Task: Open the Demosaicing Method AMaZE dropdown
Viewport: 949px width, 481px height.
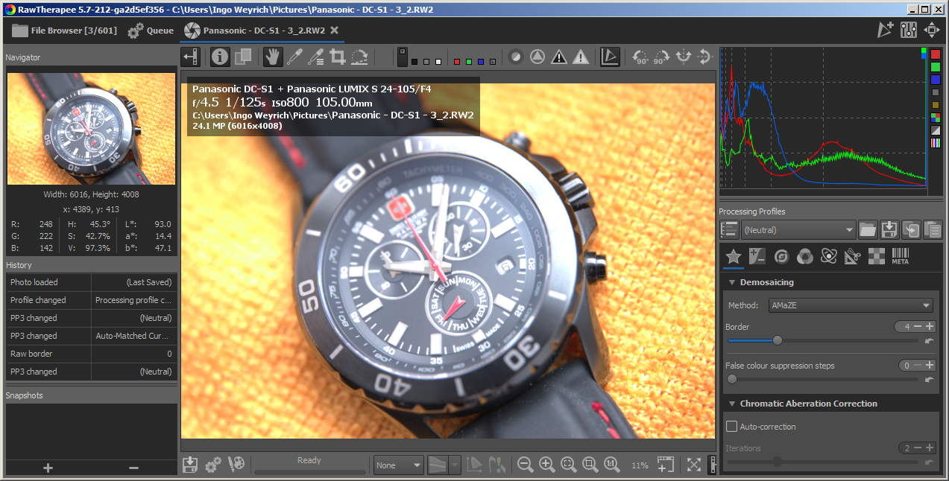Action: (850, 305)
